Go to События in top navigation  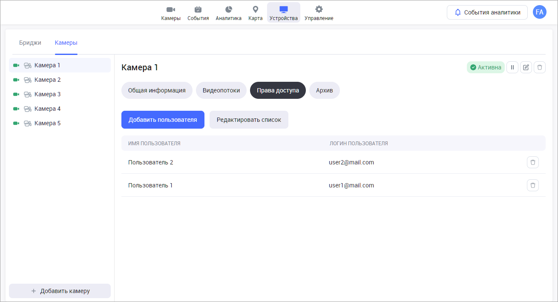pyautogui.click(x=198, y=13)
